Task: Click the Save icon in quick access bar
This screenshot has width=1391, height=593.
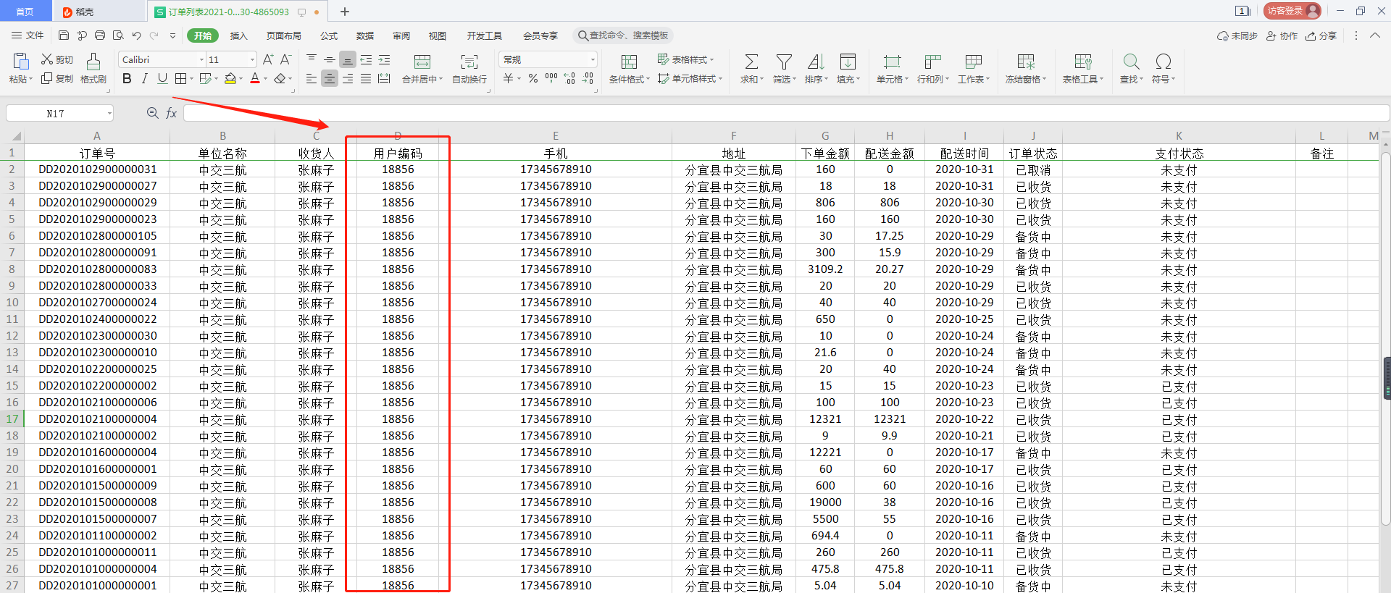Action: (x=64, y=35)
